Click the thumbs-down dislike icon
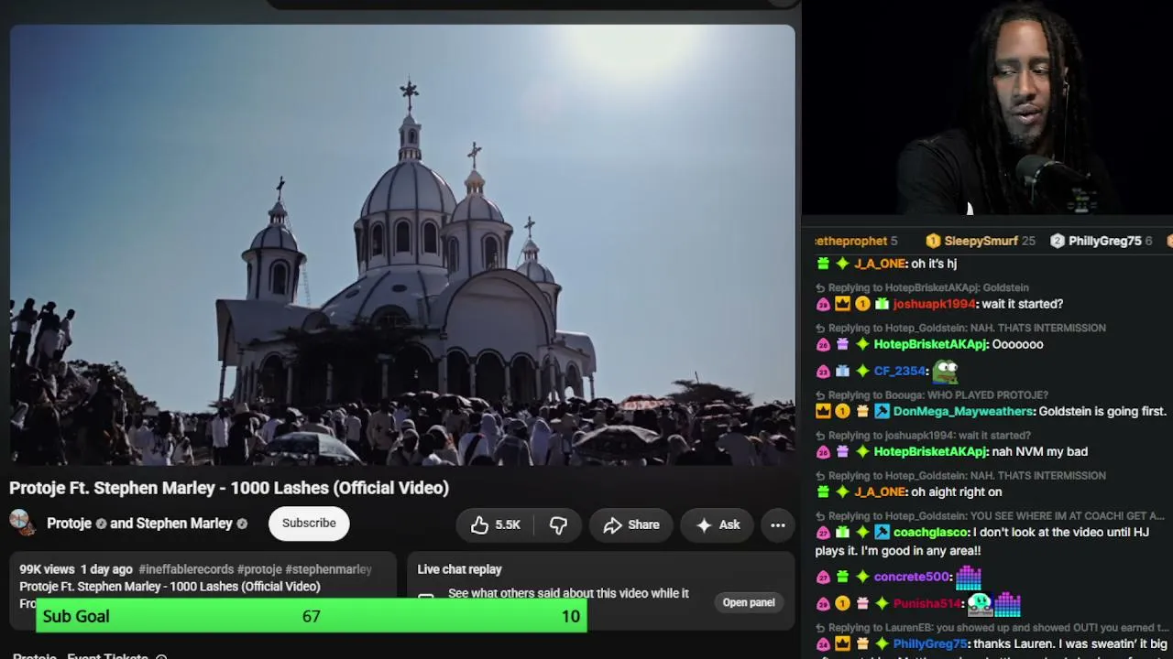This screenshot has height=659, width=1173. (558, 524)
